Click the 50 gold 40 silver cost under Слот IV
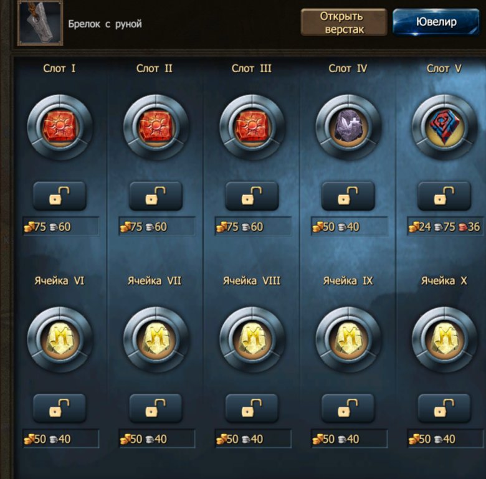 click(x=350, y=227)
